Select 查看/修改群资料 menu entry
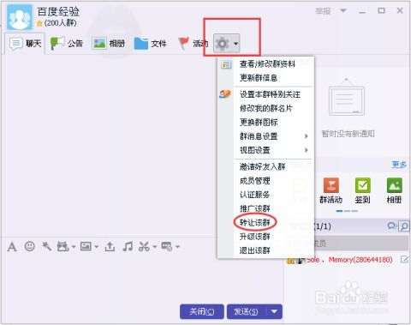Viewport: 411px width, 325px height. [267, 63]
